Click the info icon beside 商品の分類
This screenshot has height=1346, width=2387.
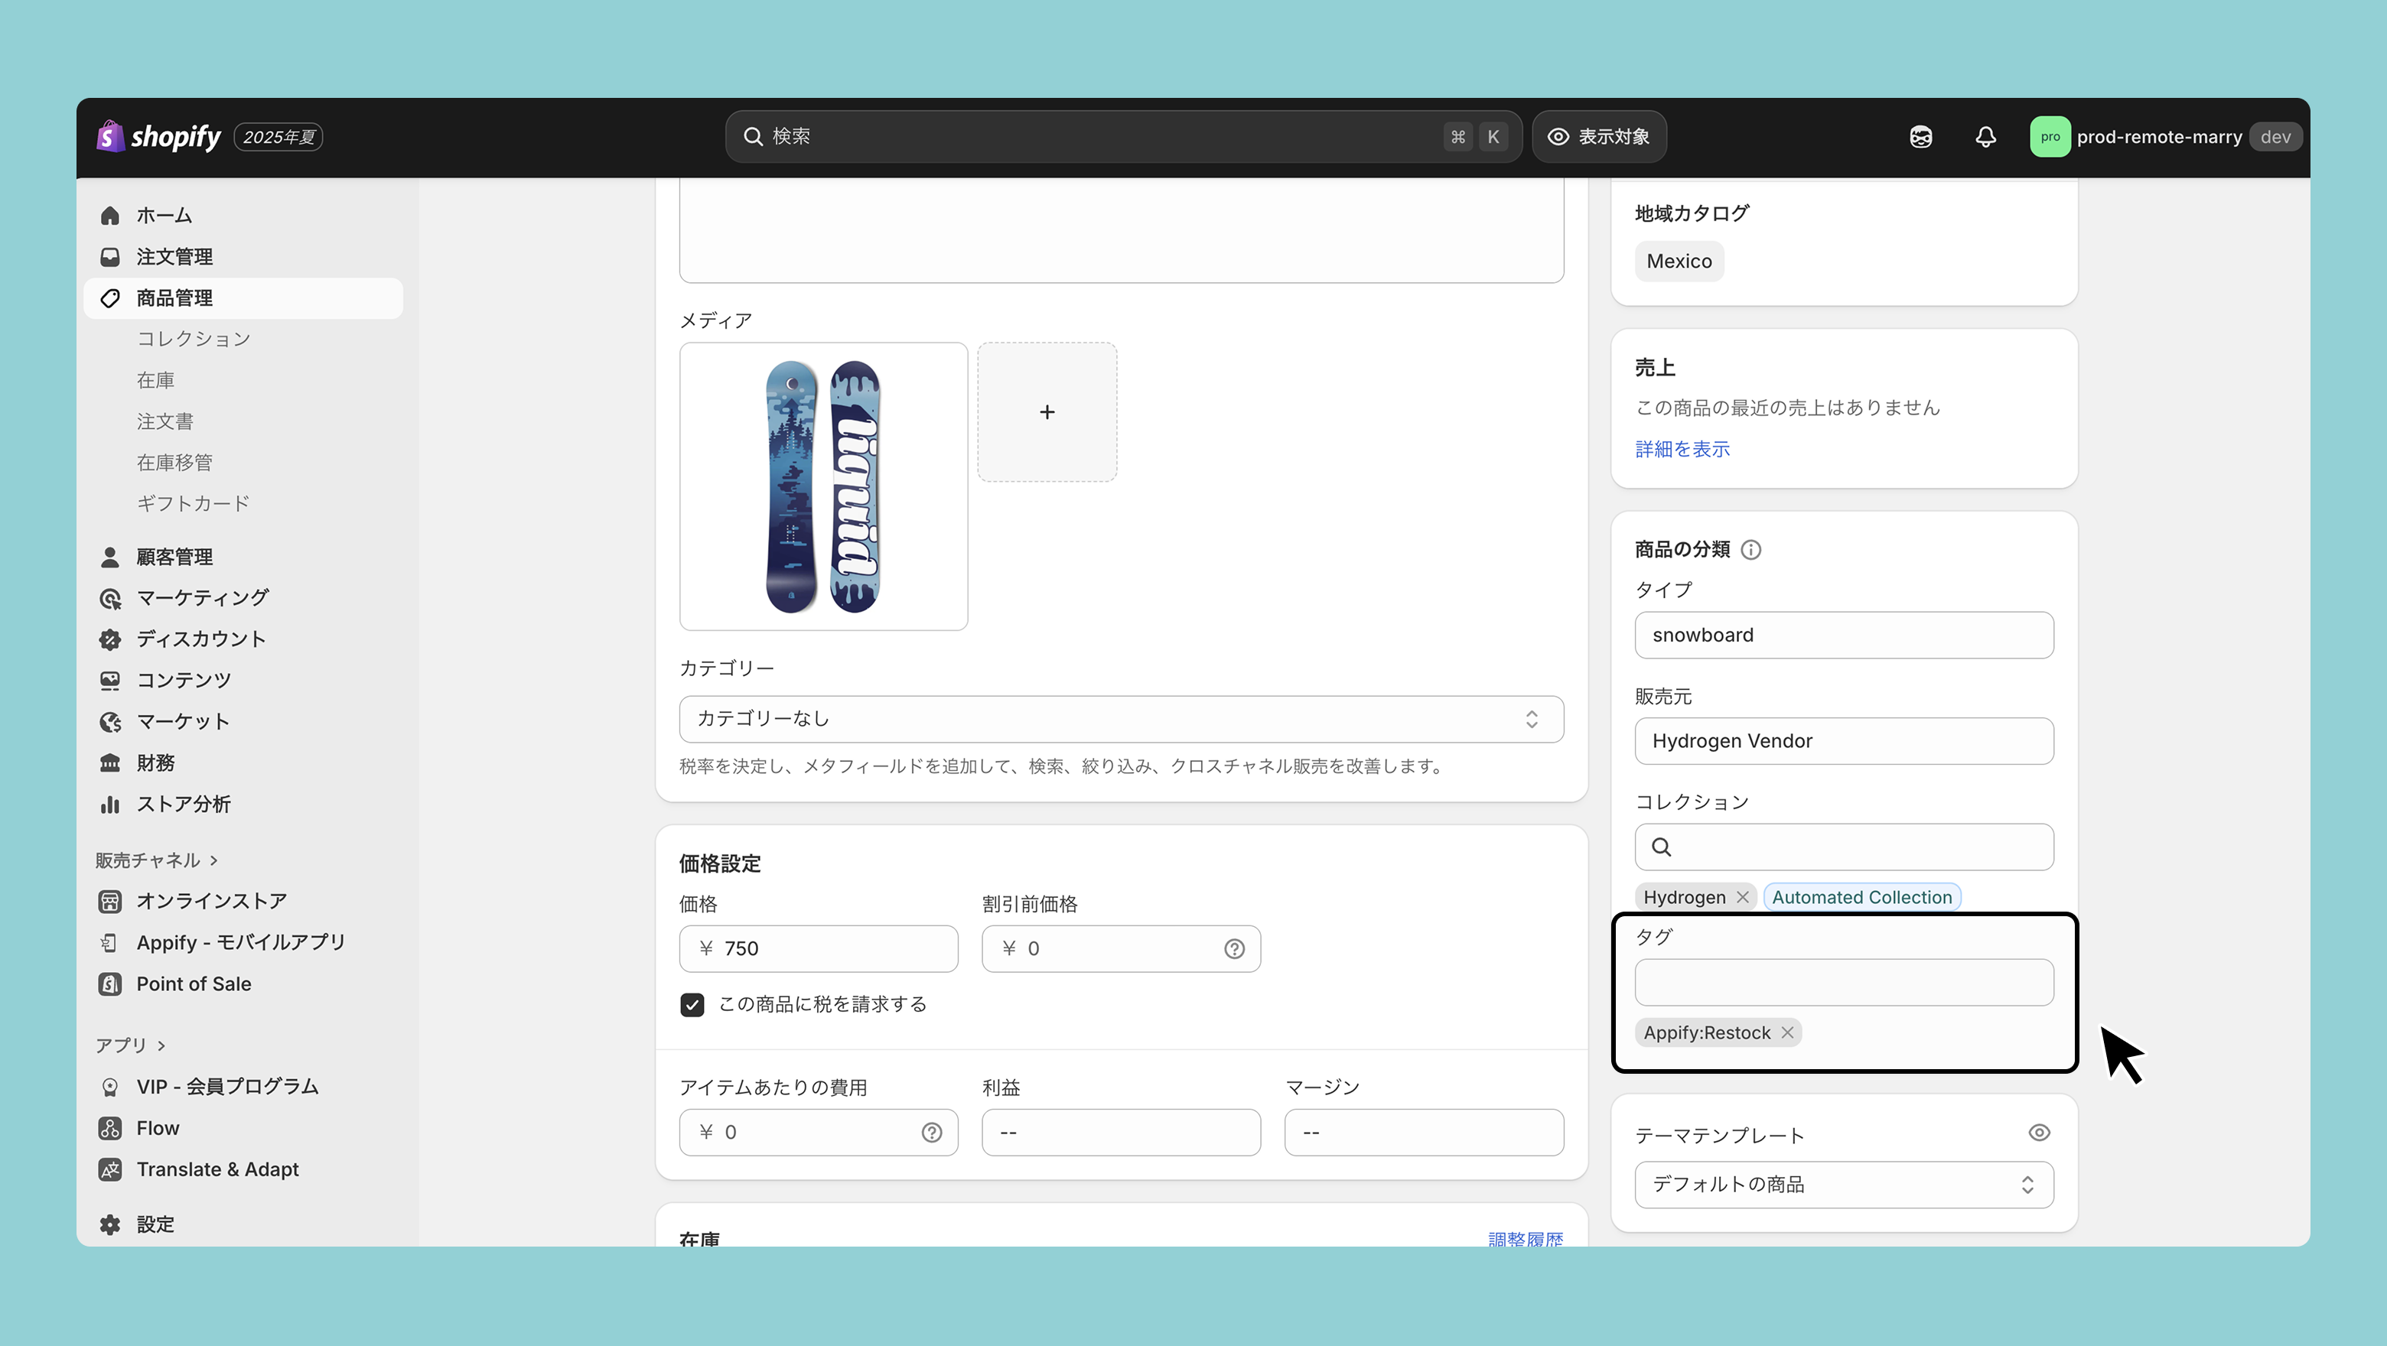point(1750,549)
